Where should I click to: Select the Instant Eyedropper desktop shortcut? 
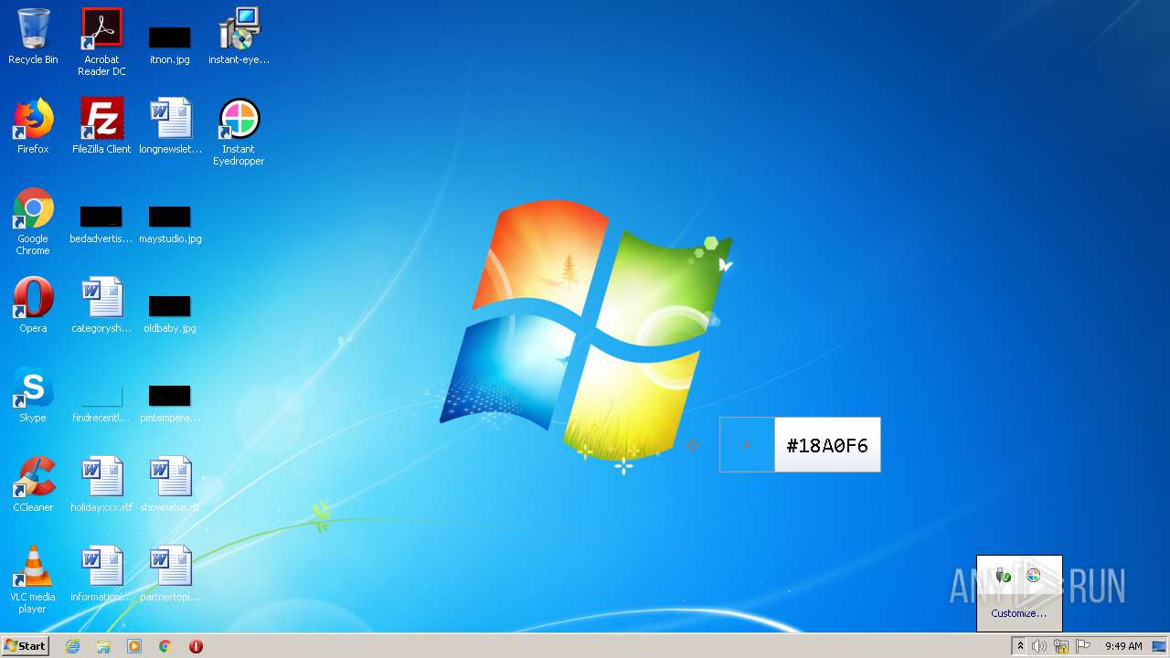point(239,132)
